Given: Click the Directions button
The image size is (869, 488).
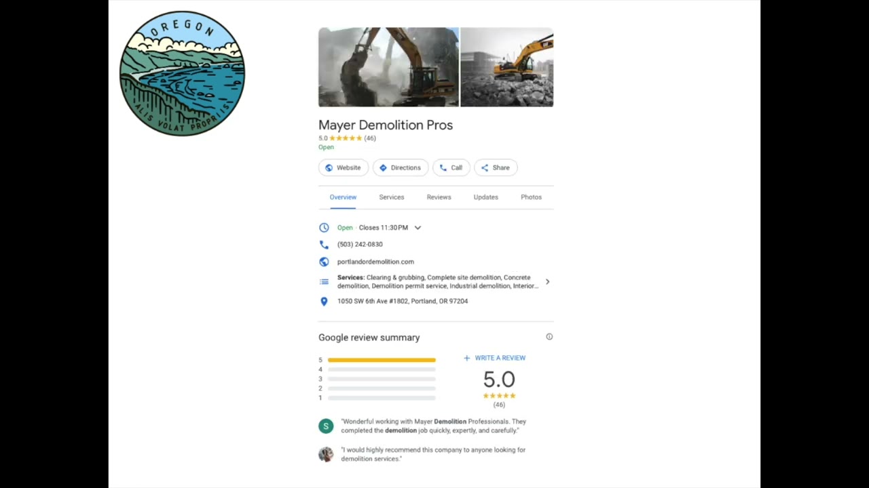Looking at the screenshot, I should pyautogui.click(x=401, y=167).
